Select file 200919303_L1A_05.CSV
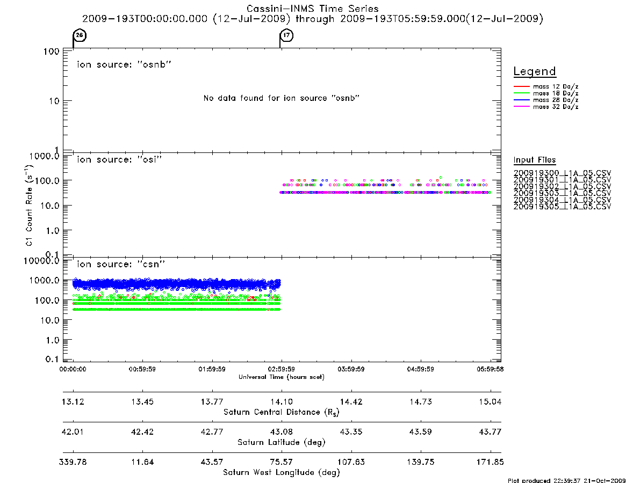Image resolution: width=626 pixels, height=483 pixels. pyautogui.click(x=562, y=193)
